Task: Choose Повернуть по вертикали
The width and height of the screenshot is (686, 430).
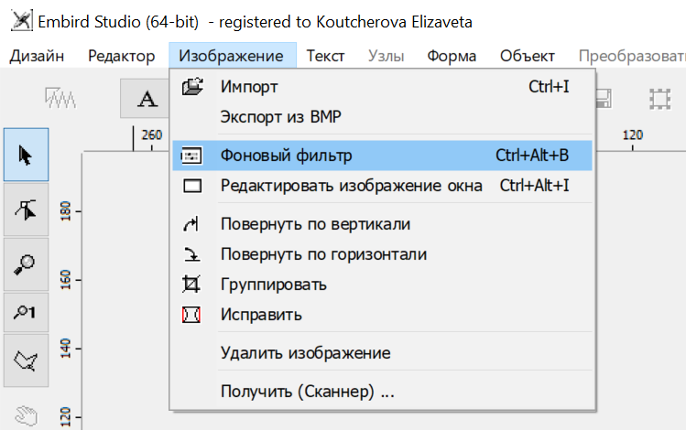Action: coord(315,224)
